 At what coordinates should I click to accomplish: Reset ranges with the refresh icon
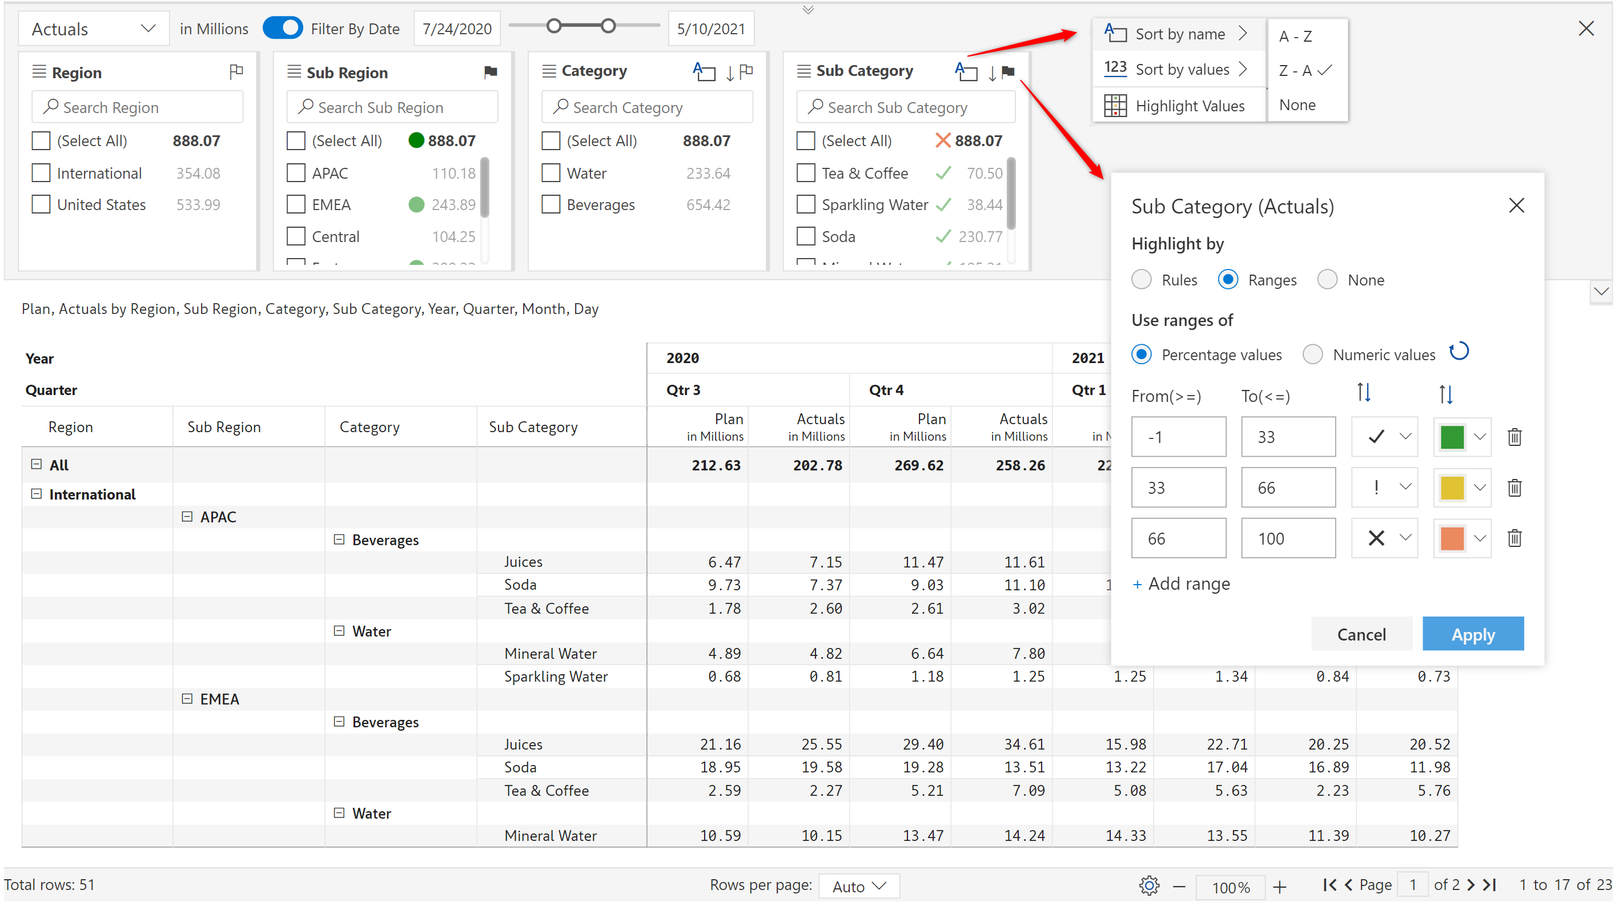1459,351
